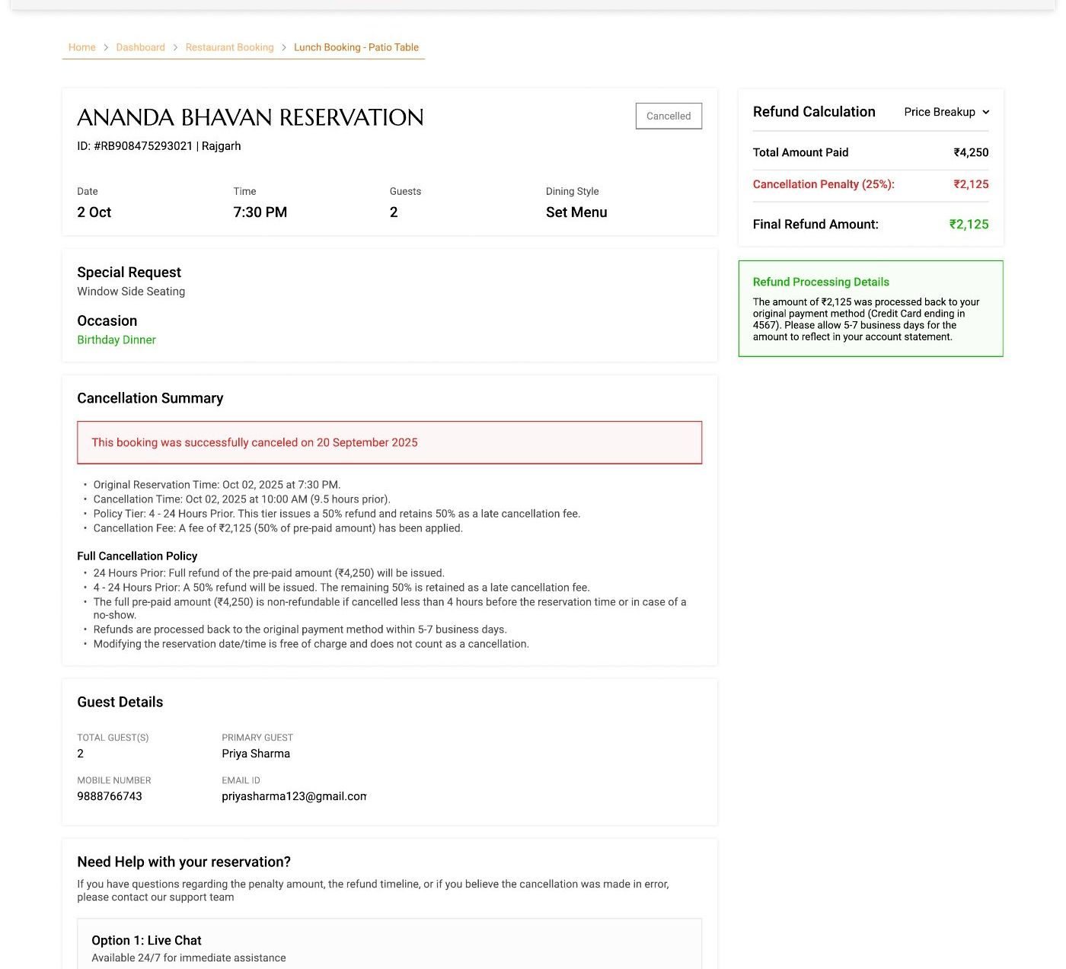This screenshot has height=969, width=1066.
Task: Click the 2 Oct date value
Action: pyautogui.click(x=94, y=212)
